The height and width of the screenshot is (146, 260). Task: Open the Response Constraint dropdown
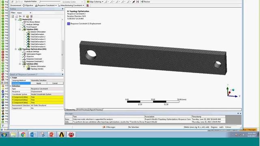coord(46,5)
